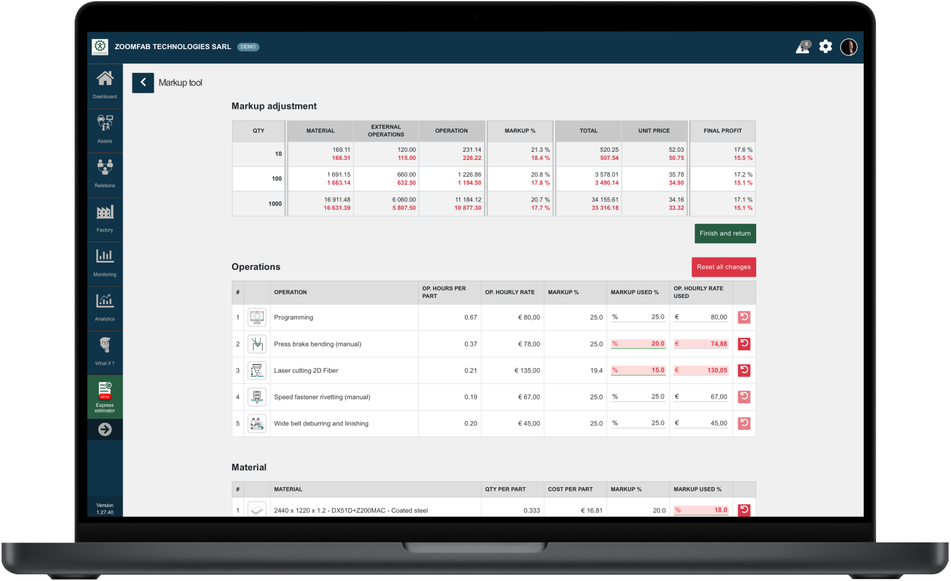Click the ZOOMFAB TECHNOLOGIES SARL title

pos(172,47)
